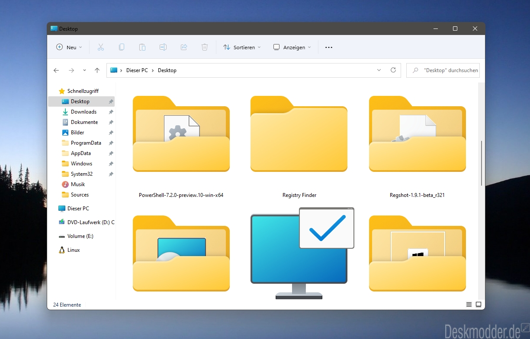Open the Neu new item menu

click(69, 47)
